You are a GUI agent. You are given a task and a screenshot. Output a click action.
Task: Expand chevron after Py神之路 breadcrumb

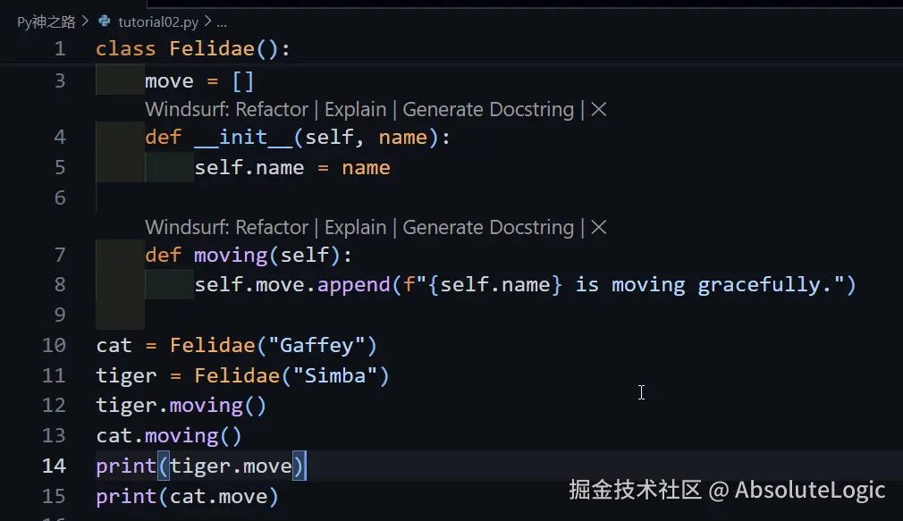coord(85,21)
